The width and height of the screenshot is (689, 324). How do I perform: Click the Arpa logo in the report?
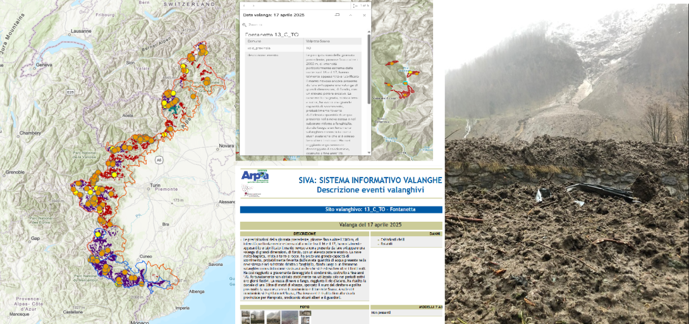pos(255,176)
